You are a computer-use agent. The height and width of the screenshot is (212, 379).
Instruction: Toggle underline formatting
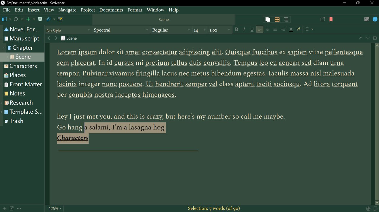click(252, 29)
